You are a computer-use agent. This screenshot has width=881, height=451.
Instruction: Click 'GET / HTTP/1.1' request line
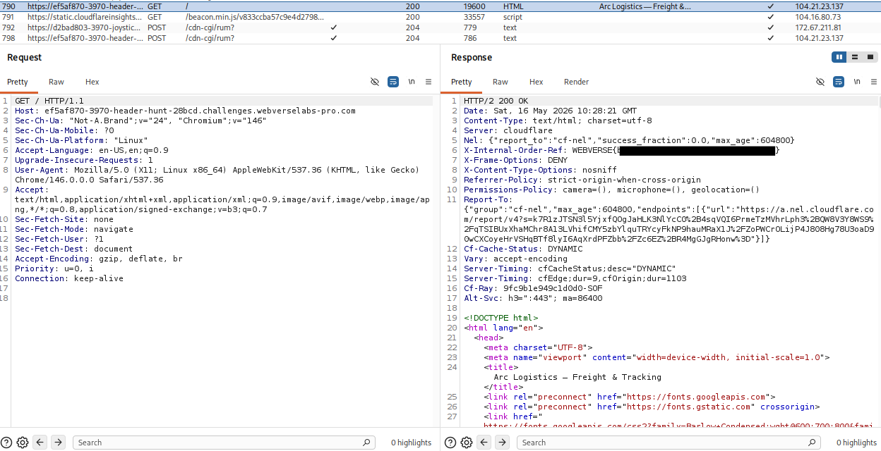tap(49, 101)
